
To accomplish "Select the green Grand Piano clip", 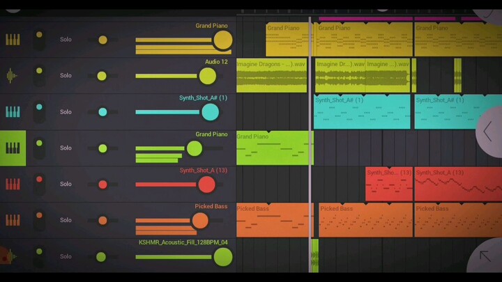I will click(275, 148).
